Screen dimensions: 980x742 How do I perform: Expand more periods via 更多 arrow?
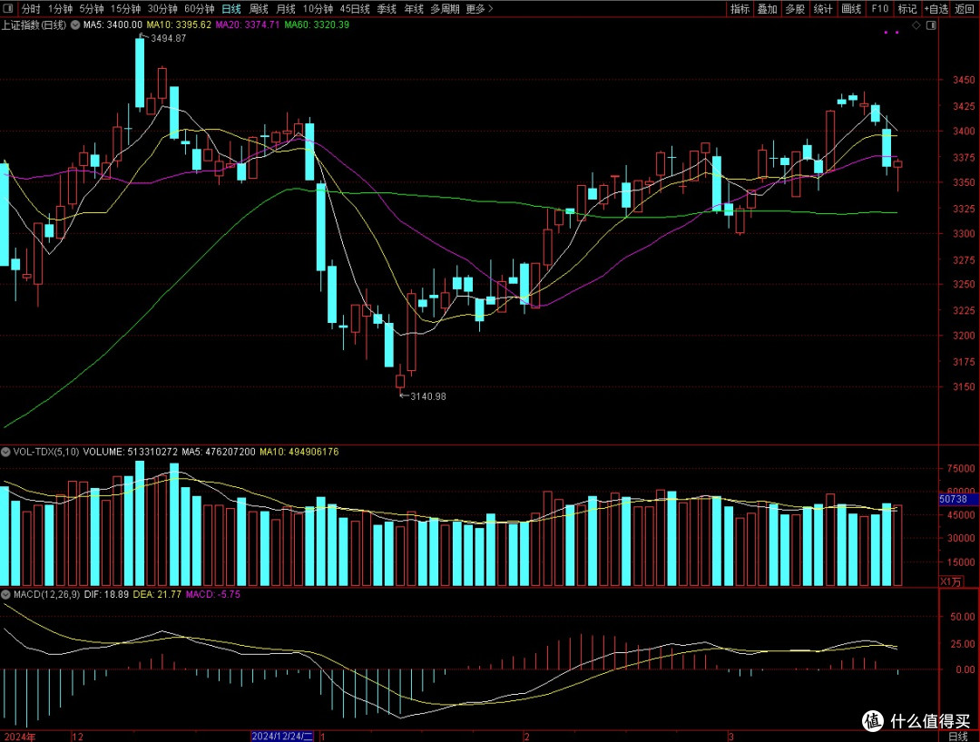pos(479,9)
